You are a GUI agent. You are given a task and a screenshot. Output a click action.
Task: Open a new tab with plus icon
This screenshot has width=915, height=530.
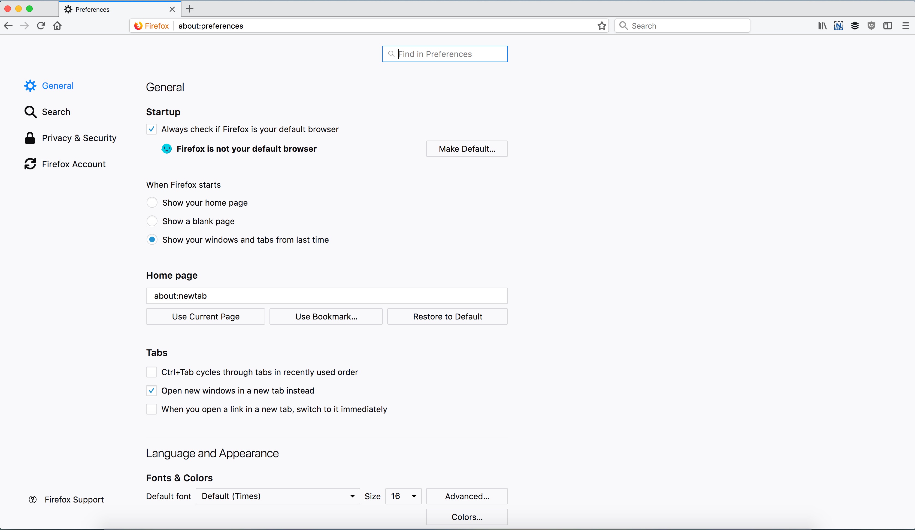[190, 9]
